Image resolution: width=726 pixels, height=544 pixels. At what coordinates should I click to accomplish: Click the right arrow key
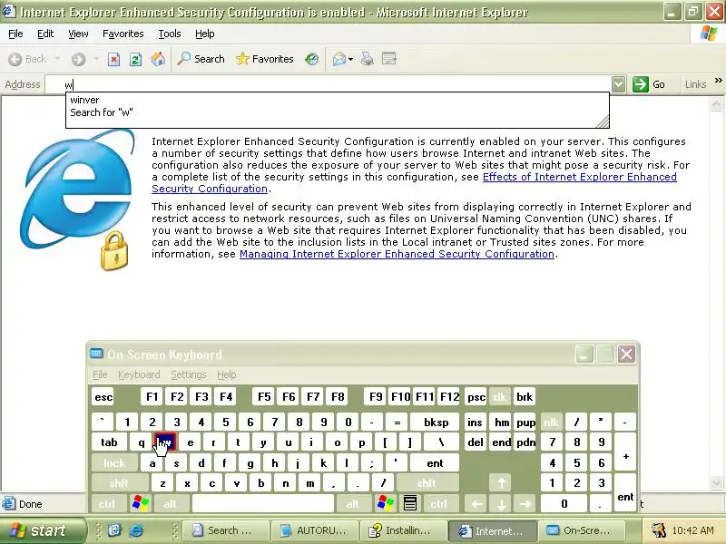coord(525,504)
